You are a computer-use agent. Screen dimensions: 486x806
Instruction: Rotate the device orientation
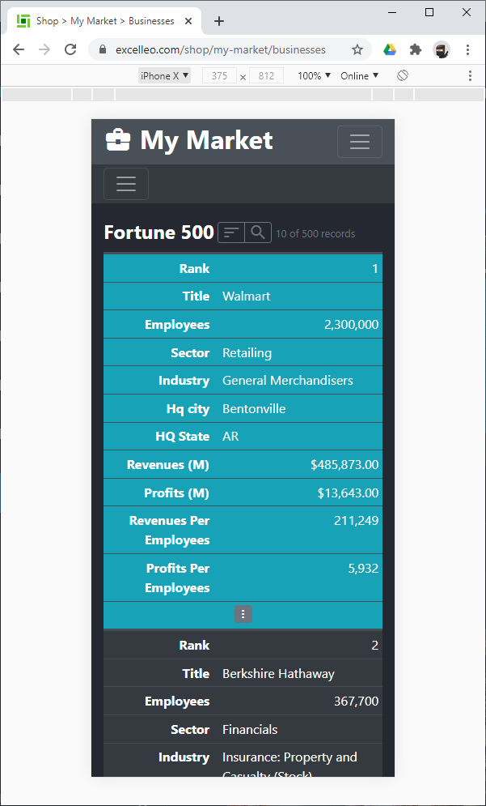(x=403, y=75)
